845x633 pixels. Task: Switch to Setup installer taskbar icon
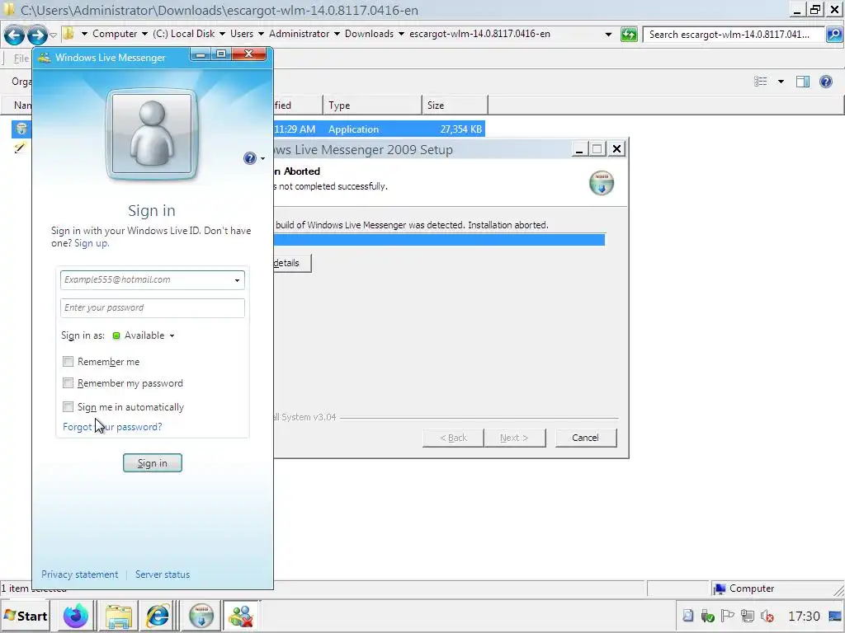201,616
